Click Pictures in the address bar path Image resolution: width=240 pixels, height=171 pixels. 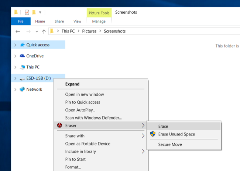pos(89,31)
